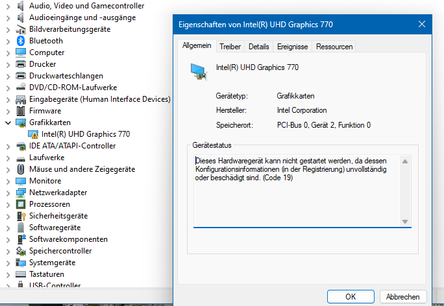The width and height of the screenshot is (444, 306).
Task: Select the Computer tree label
Action: click(x=47, y=53)
